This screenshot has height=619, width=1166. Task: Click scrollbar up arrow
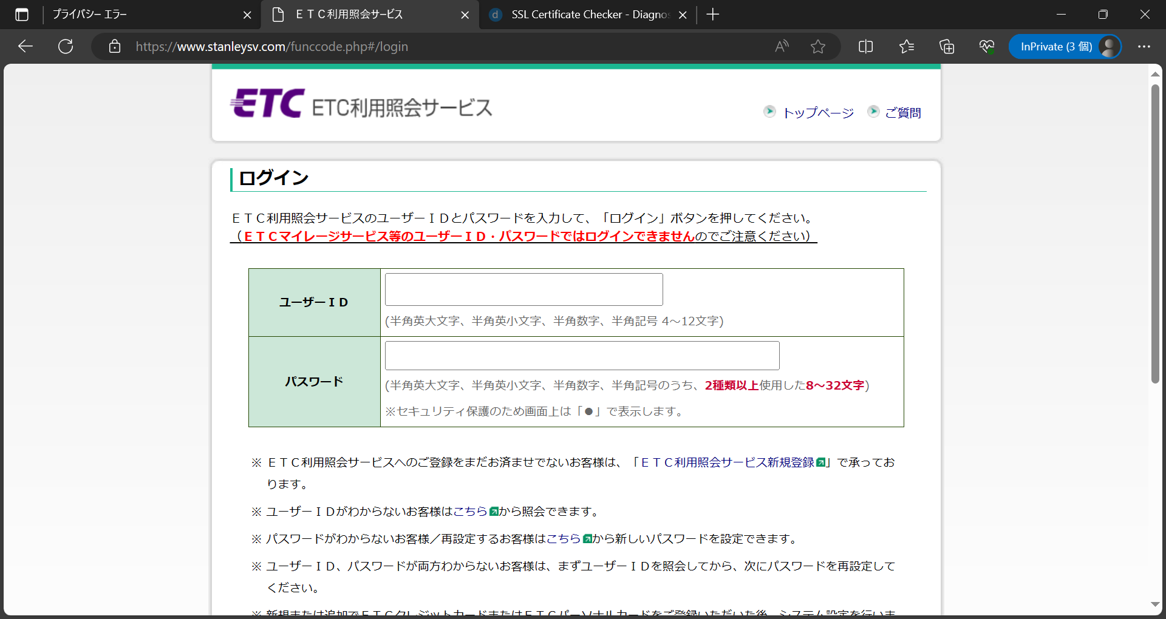coord(1155,73)
